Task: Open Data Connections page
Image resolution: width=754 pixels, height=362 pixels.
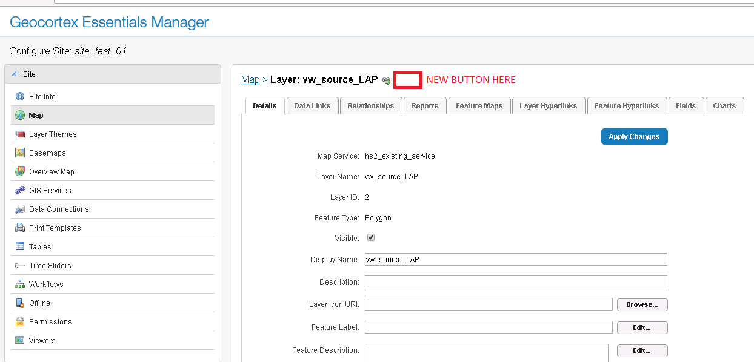Action: pyautogui.click(x=113, y=209)
